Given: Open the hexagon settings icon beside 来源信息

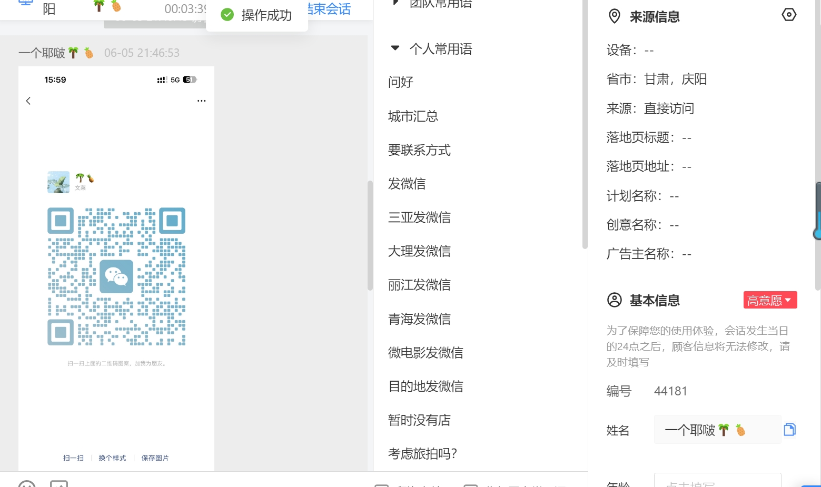Looking at the screenshot, I should click(x=788, y=15).
